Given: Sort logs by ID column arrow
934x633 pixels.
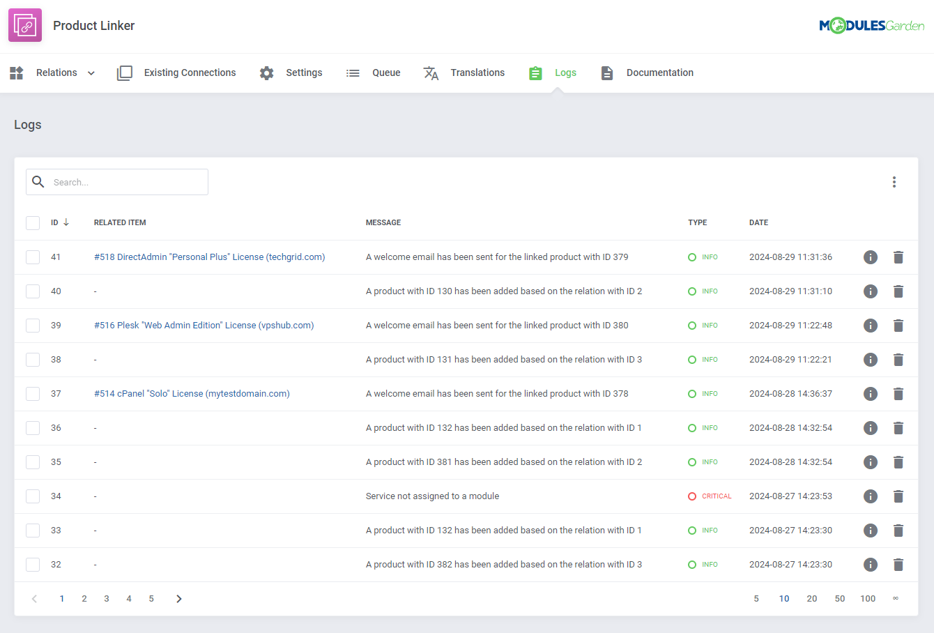Looking at the screenshot, I should 66,222.
